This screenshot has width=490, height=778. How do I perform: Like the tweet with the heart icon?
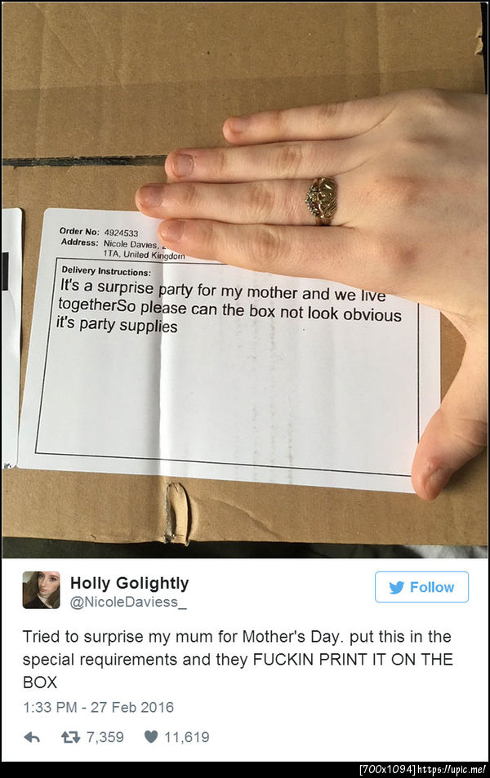[x=151, y=737]
